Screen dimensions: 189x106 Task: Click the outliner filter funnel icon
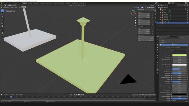coord(184,5)
